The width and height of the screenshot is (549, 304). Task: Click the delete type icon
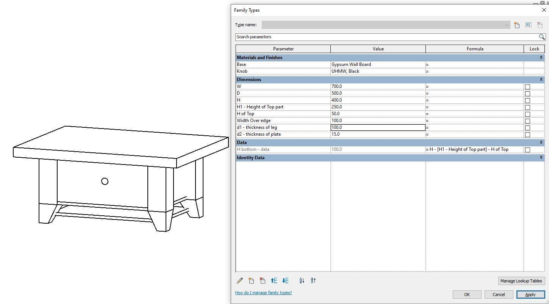(x=540, y=25)
